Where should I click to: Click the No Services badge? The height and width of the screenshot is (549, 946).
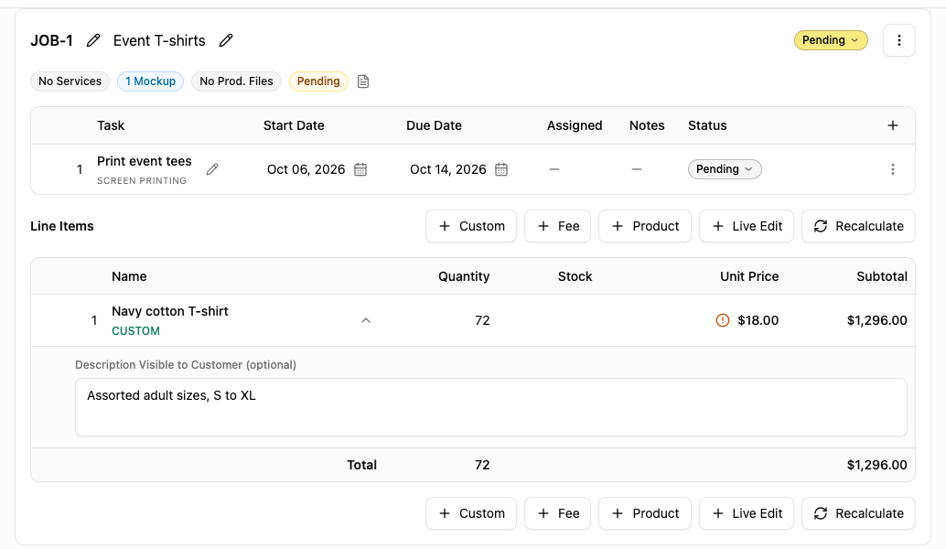(x=70, y=81)
